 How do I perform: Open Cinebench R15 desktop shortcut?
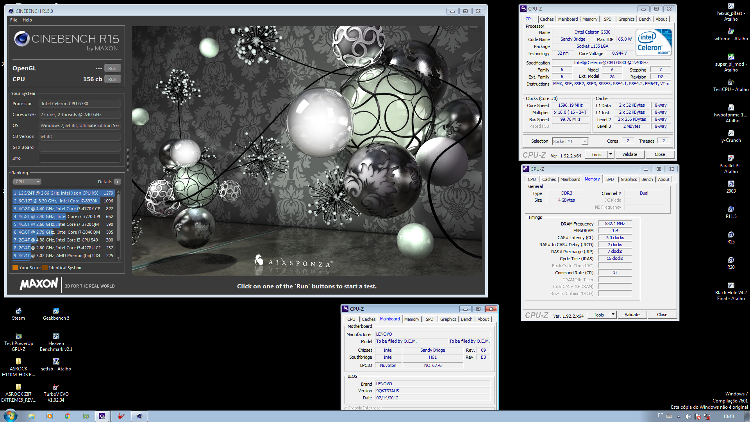tap(731, 238)
